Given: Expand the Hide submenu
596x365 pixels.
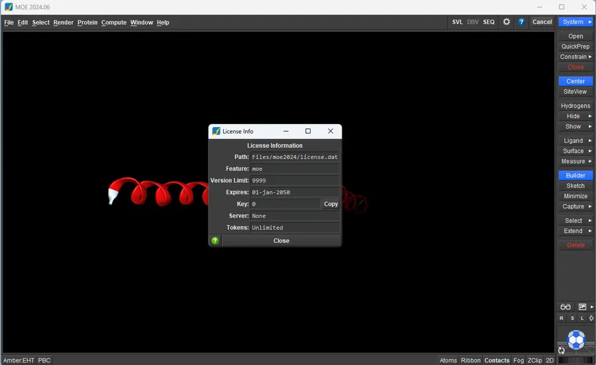Looking at the screenshot, I should point(590,116).
